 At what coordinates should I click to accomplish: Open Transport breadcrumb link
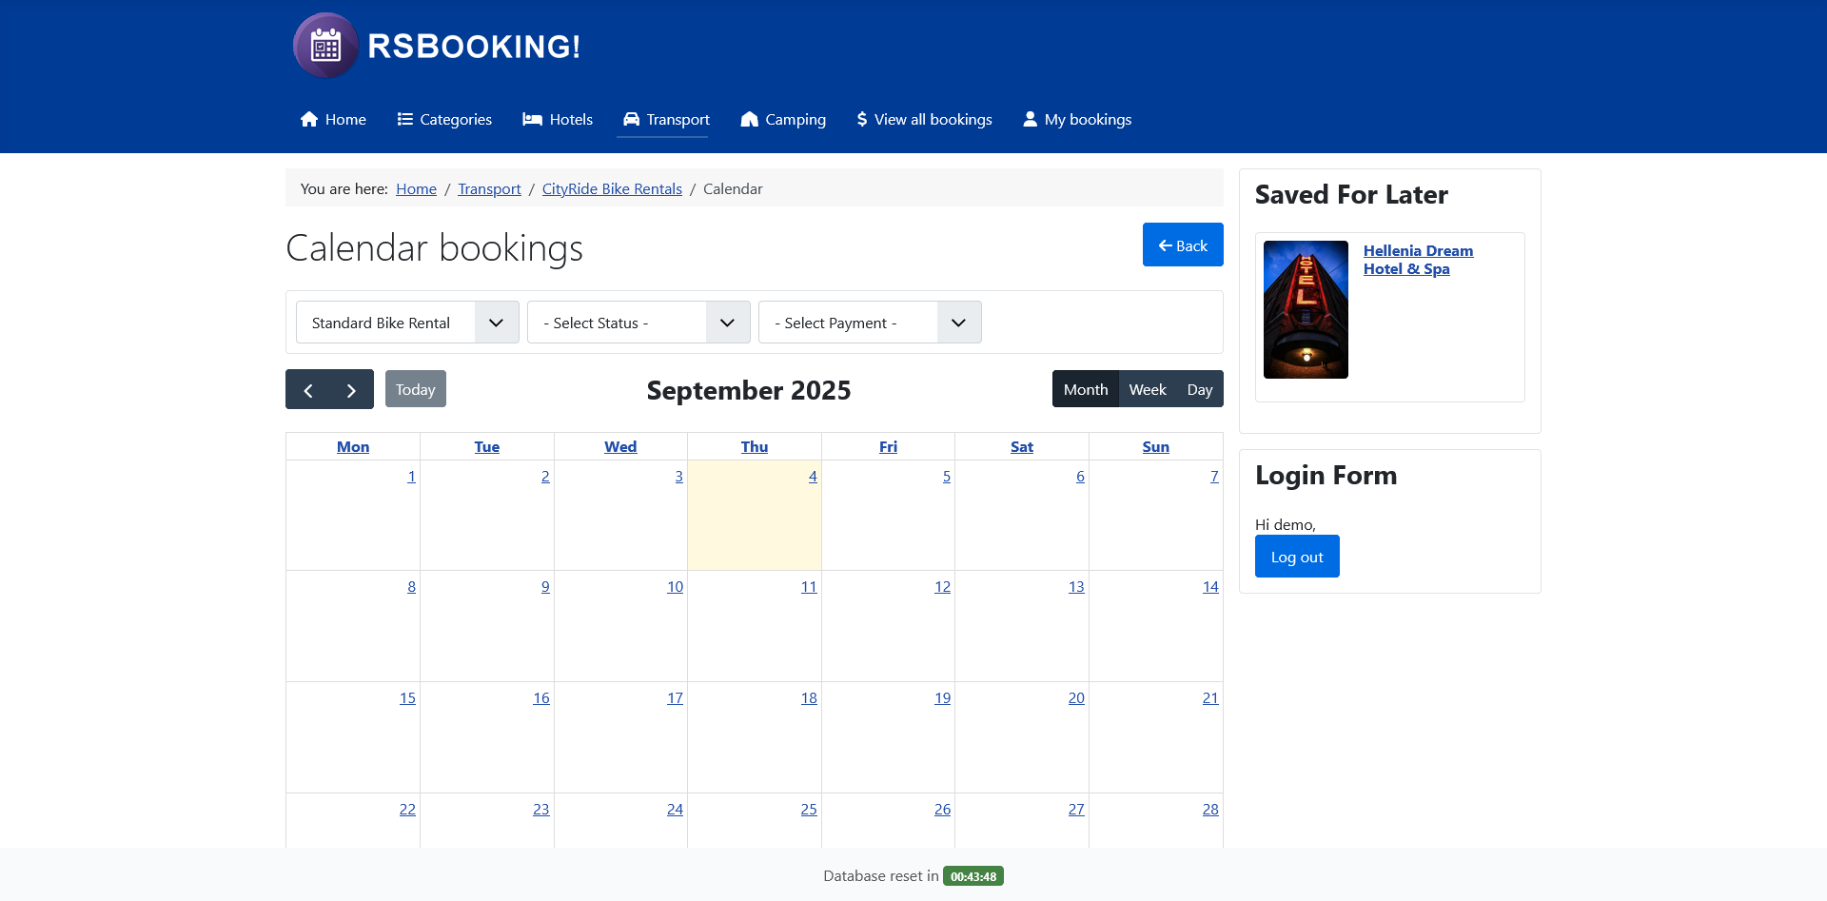point(489,188)
